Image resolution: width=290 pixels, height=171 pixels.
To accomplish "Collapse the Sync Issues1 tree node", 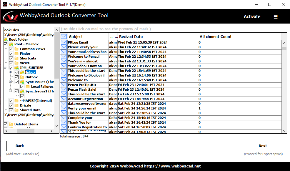I will (11, 91).
